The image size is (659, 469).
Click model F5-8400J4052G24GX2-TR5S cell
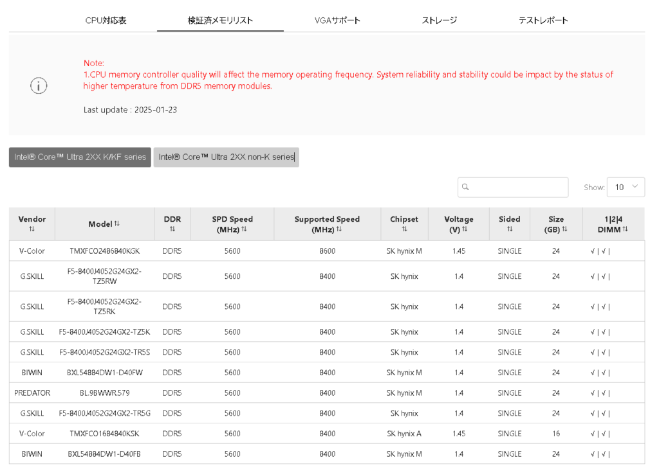point(105,352)
